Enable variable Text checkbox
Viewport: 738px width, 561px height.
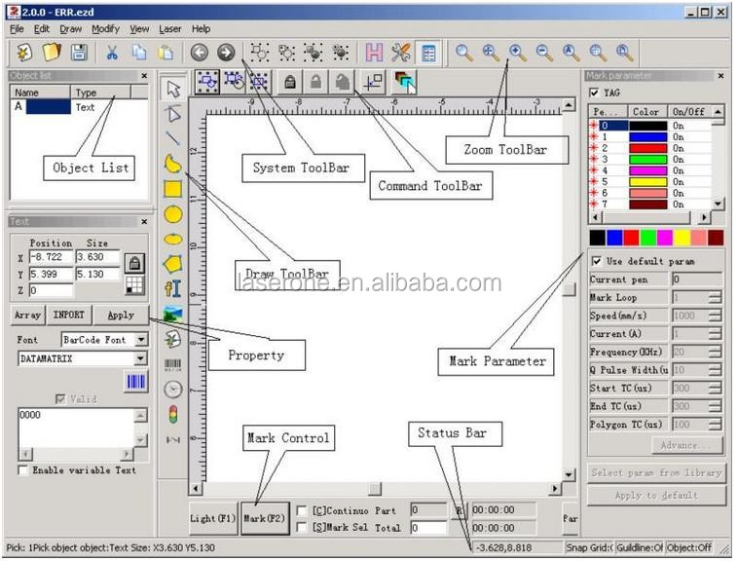pyautogui.click(x=23, y=470)
